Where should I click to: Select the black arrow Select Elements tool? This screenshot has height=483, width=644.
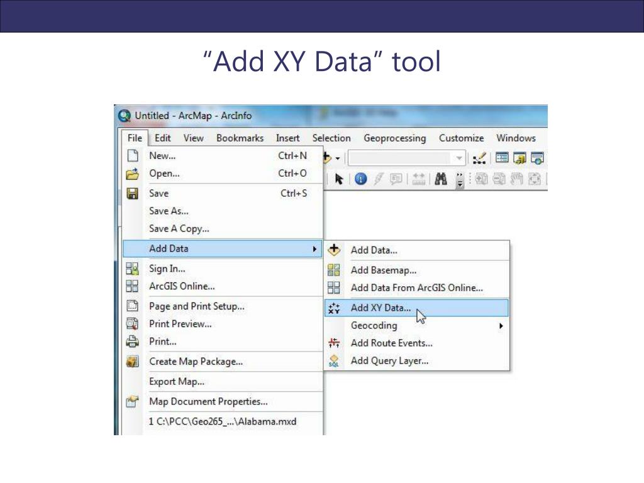coord(339,179)
